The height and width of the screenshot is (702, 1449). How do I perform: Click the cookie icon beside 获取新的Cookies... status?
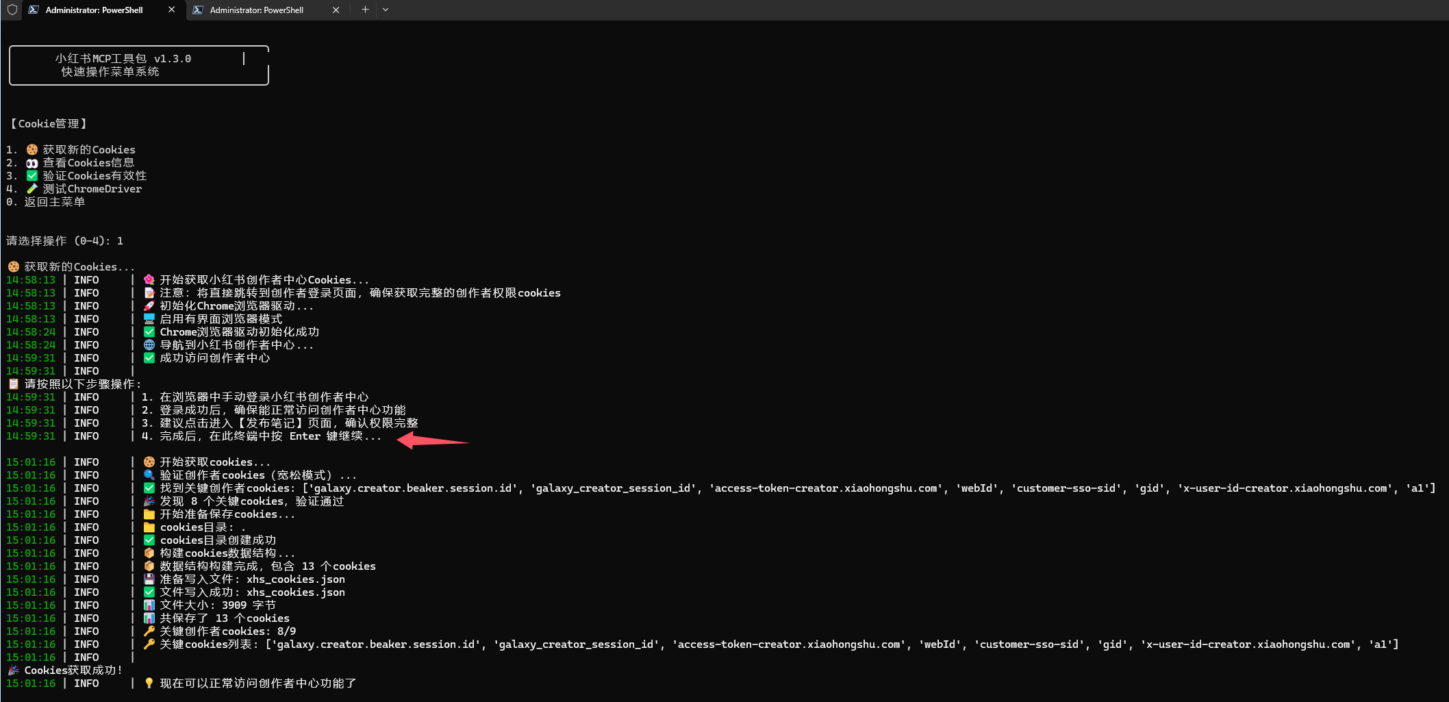(x=14, y=266)
